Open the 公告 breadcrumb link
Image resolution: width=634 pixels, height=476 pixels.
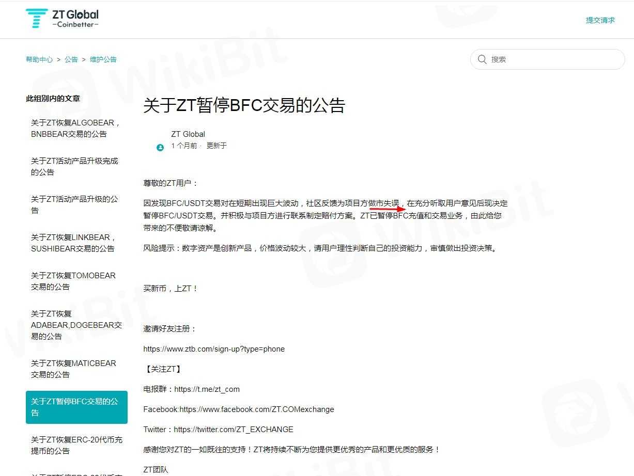(x=71, y=59)
